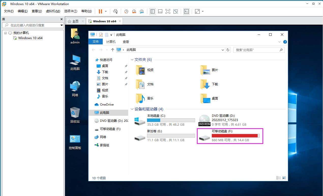The width and height of the screenshot is (323, 196).
Task: Send Ctrl+Alt+Del to the guest
Action: [x=115, y=11]
